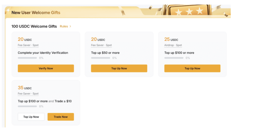Open the Rules link
The width and height of the screenshot is (262, 132).
[x=64, y=26]
